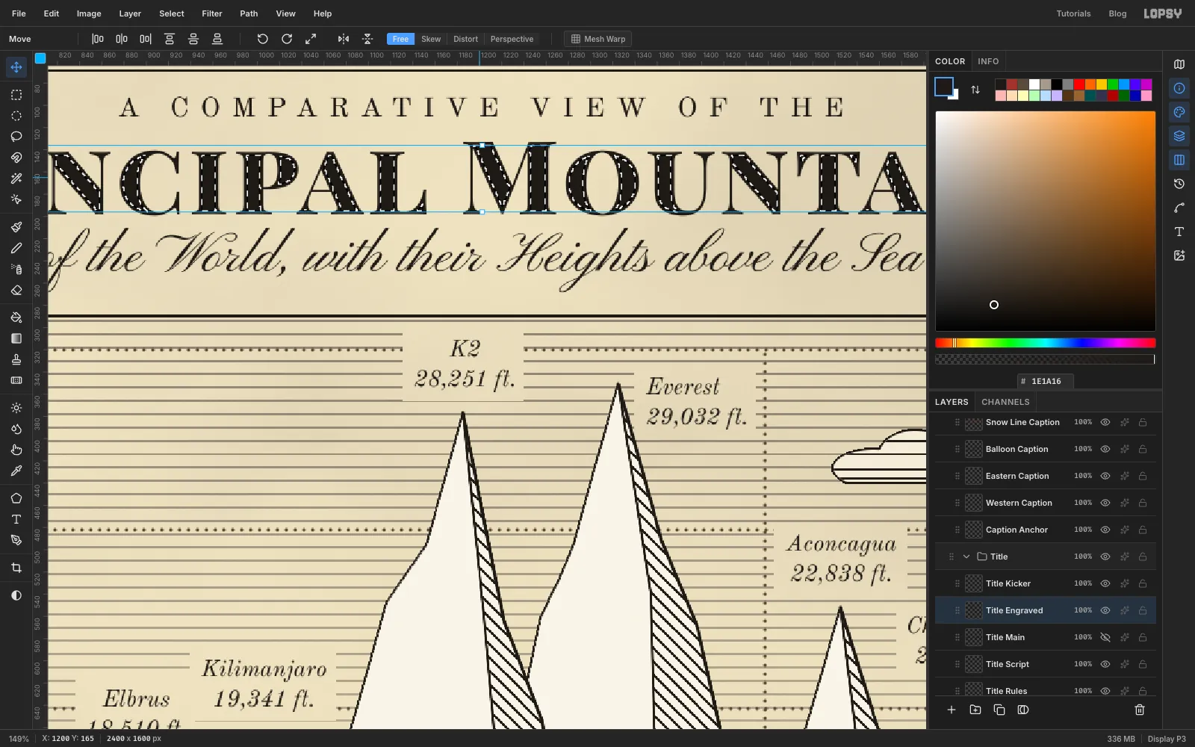Open the Tutorials link
Screen dimensions: 1195x747
(1073, 13)
